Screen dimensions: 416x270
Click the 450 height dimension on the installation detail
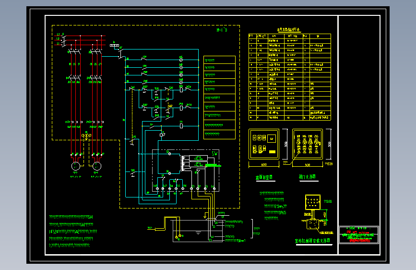325,214
